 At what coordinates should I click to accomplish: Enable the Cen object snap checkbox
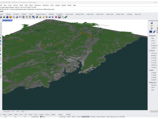[19, 114]
